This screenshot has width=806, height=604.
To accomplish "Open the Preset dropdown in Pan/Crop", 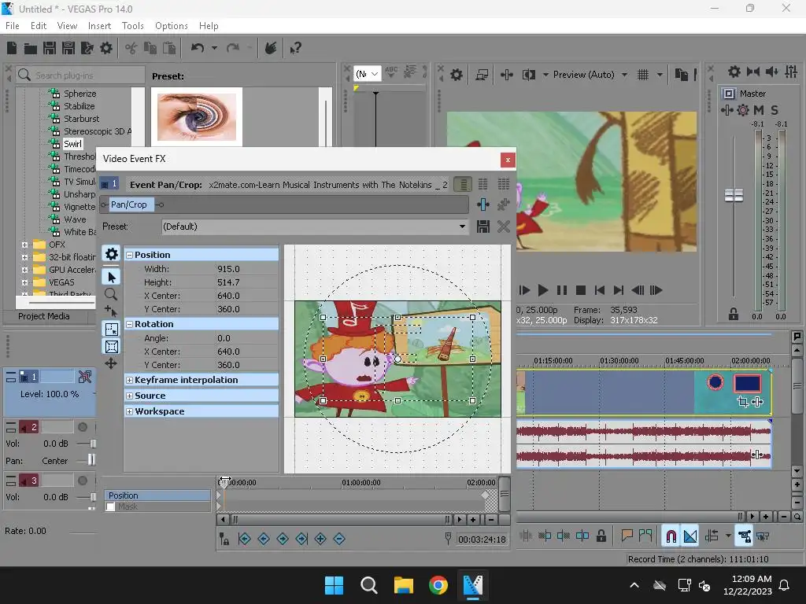I will 463,226.
